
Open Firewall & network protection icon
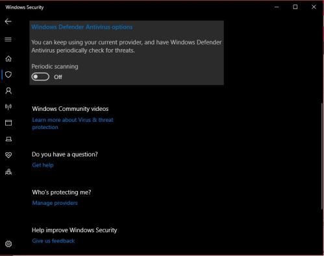point(8,107)
